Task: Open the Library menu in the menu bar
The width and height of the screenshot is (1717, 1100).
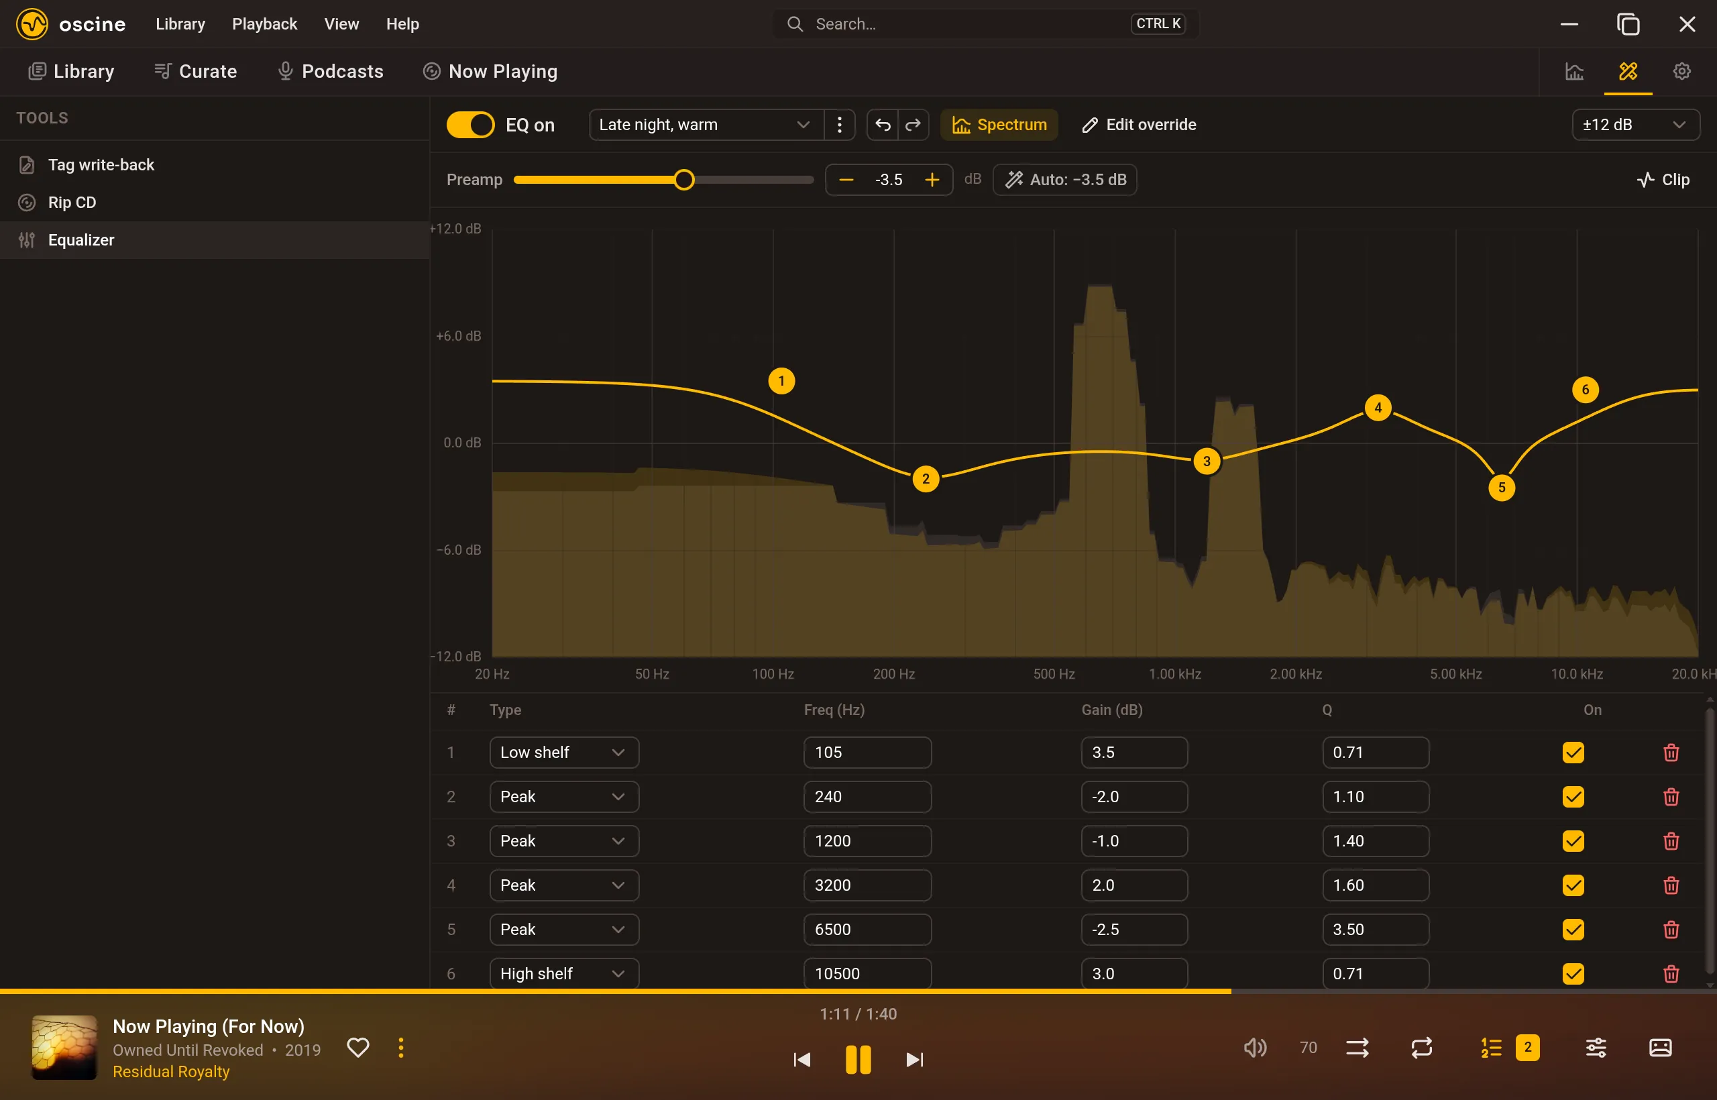Action: [x=180, y=24]
